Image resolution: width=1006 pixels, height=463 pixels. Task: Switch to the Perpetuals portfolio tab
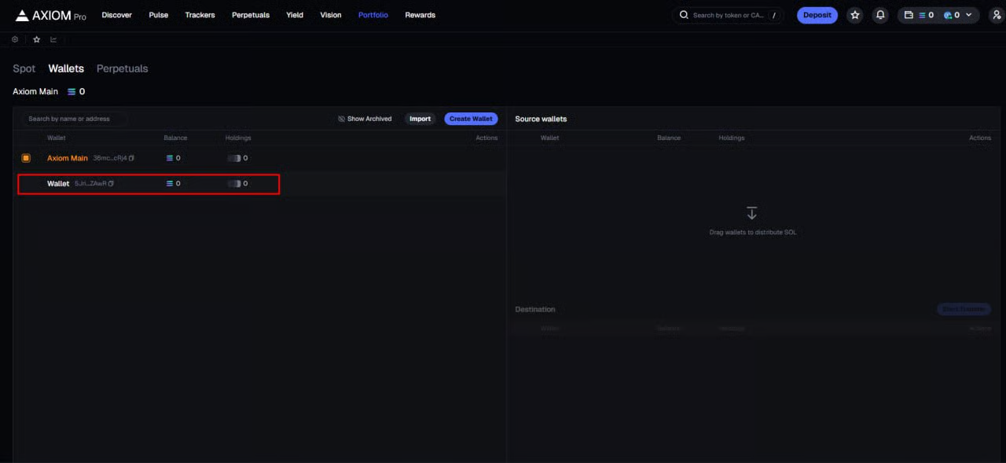[122, 68]
